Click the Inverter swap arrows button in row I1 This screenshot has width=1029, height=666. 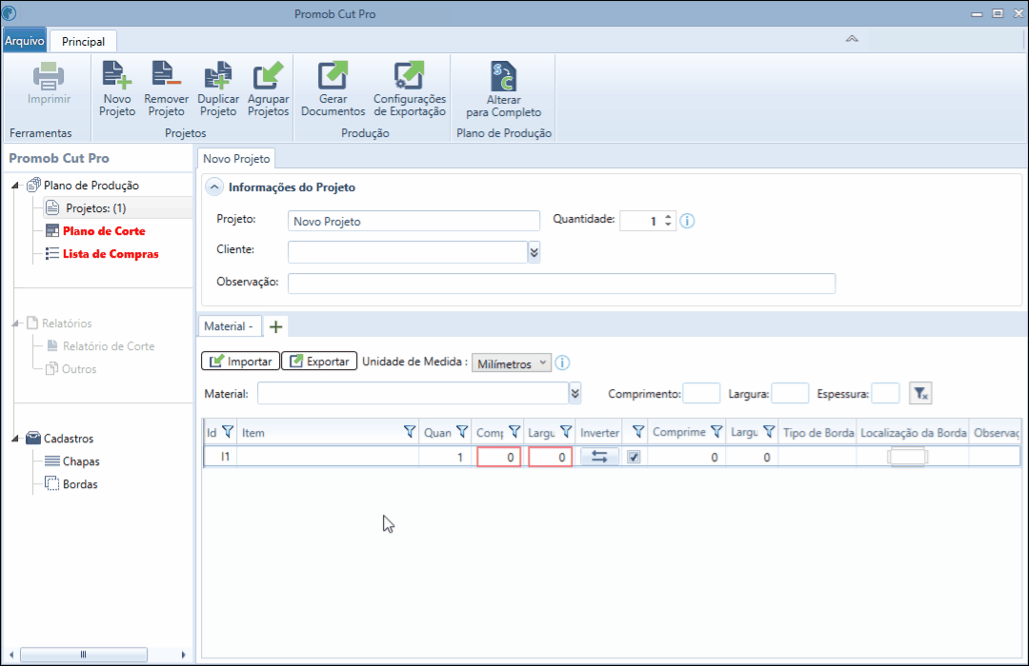coord(599,457)
